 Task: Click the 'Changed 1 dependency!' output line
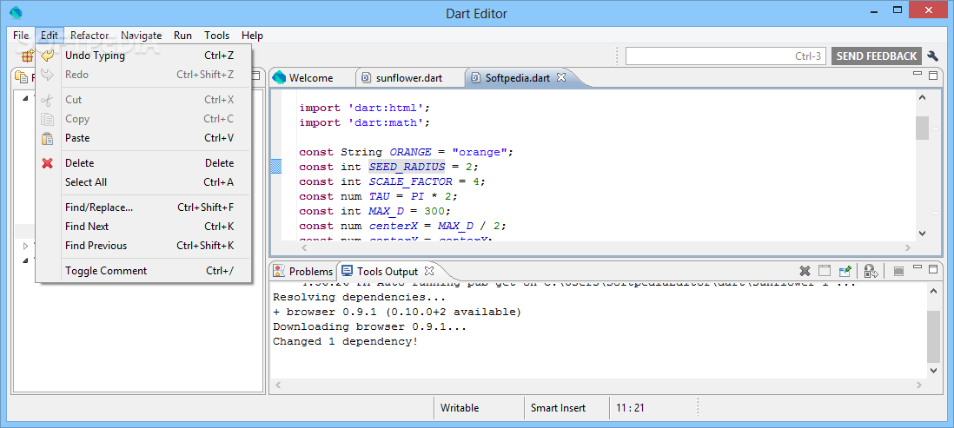pyautogui.click(x=346, y=341)
